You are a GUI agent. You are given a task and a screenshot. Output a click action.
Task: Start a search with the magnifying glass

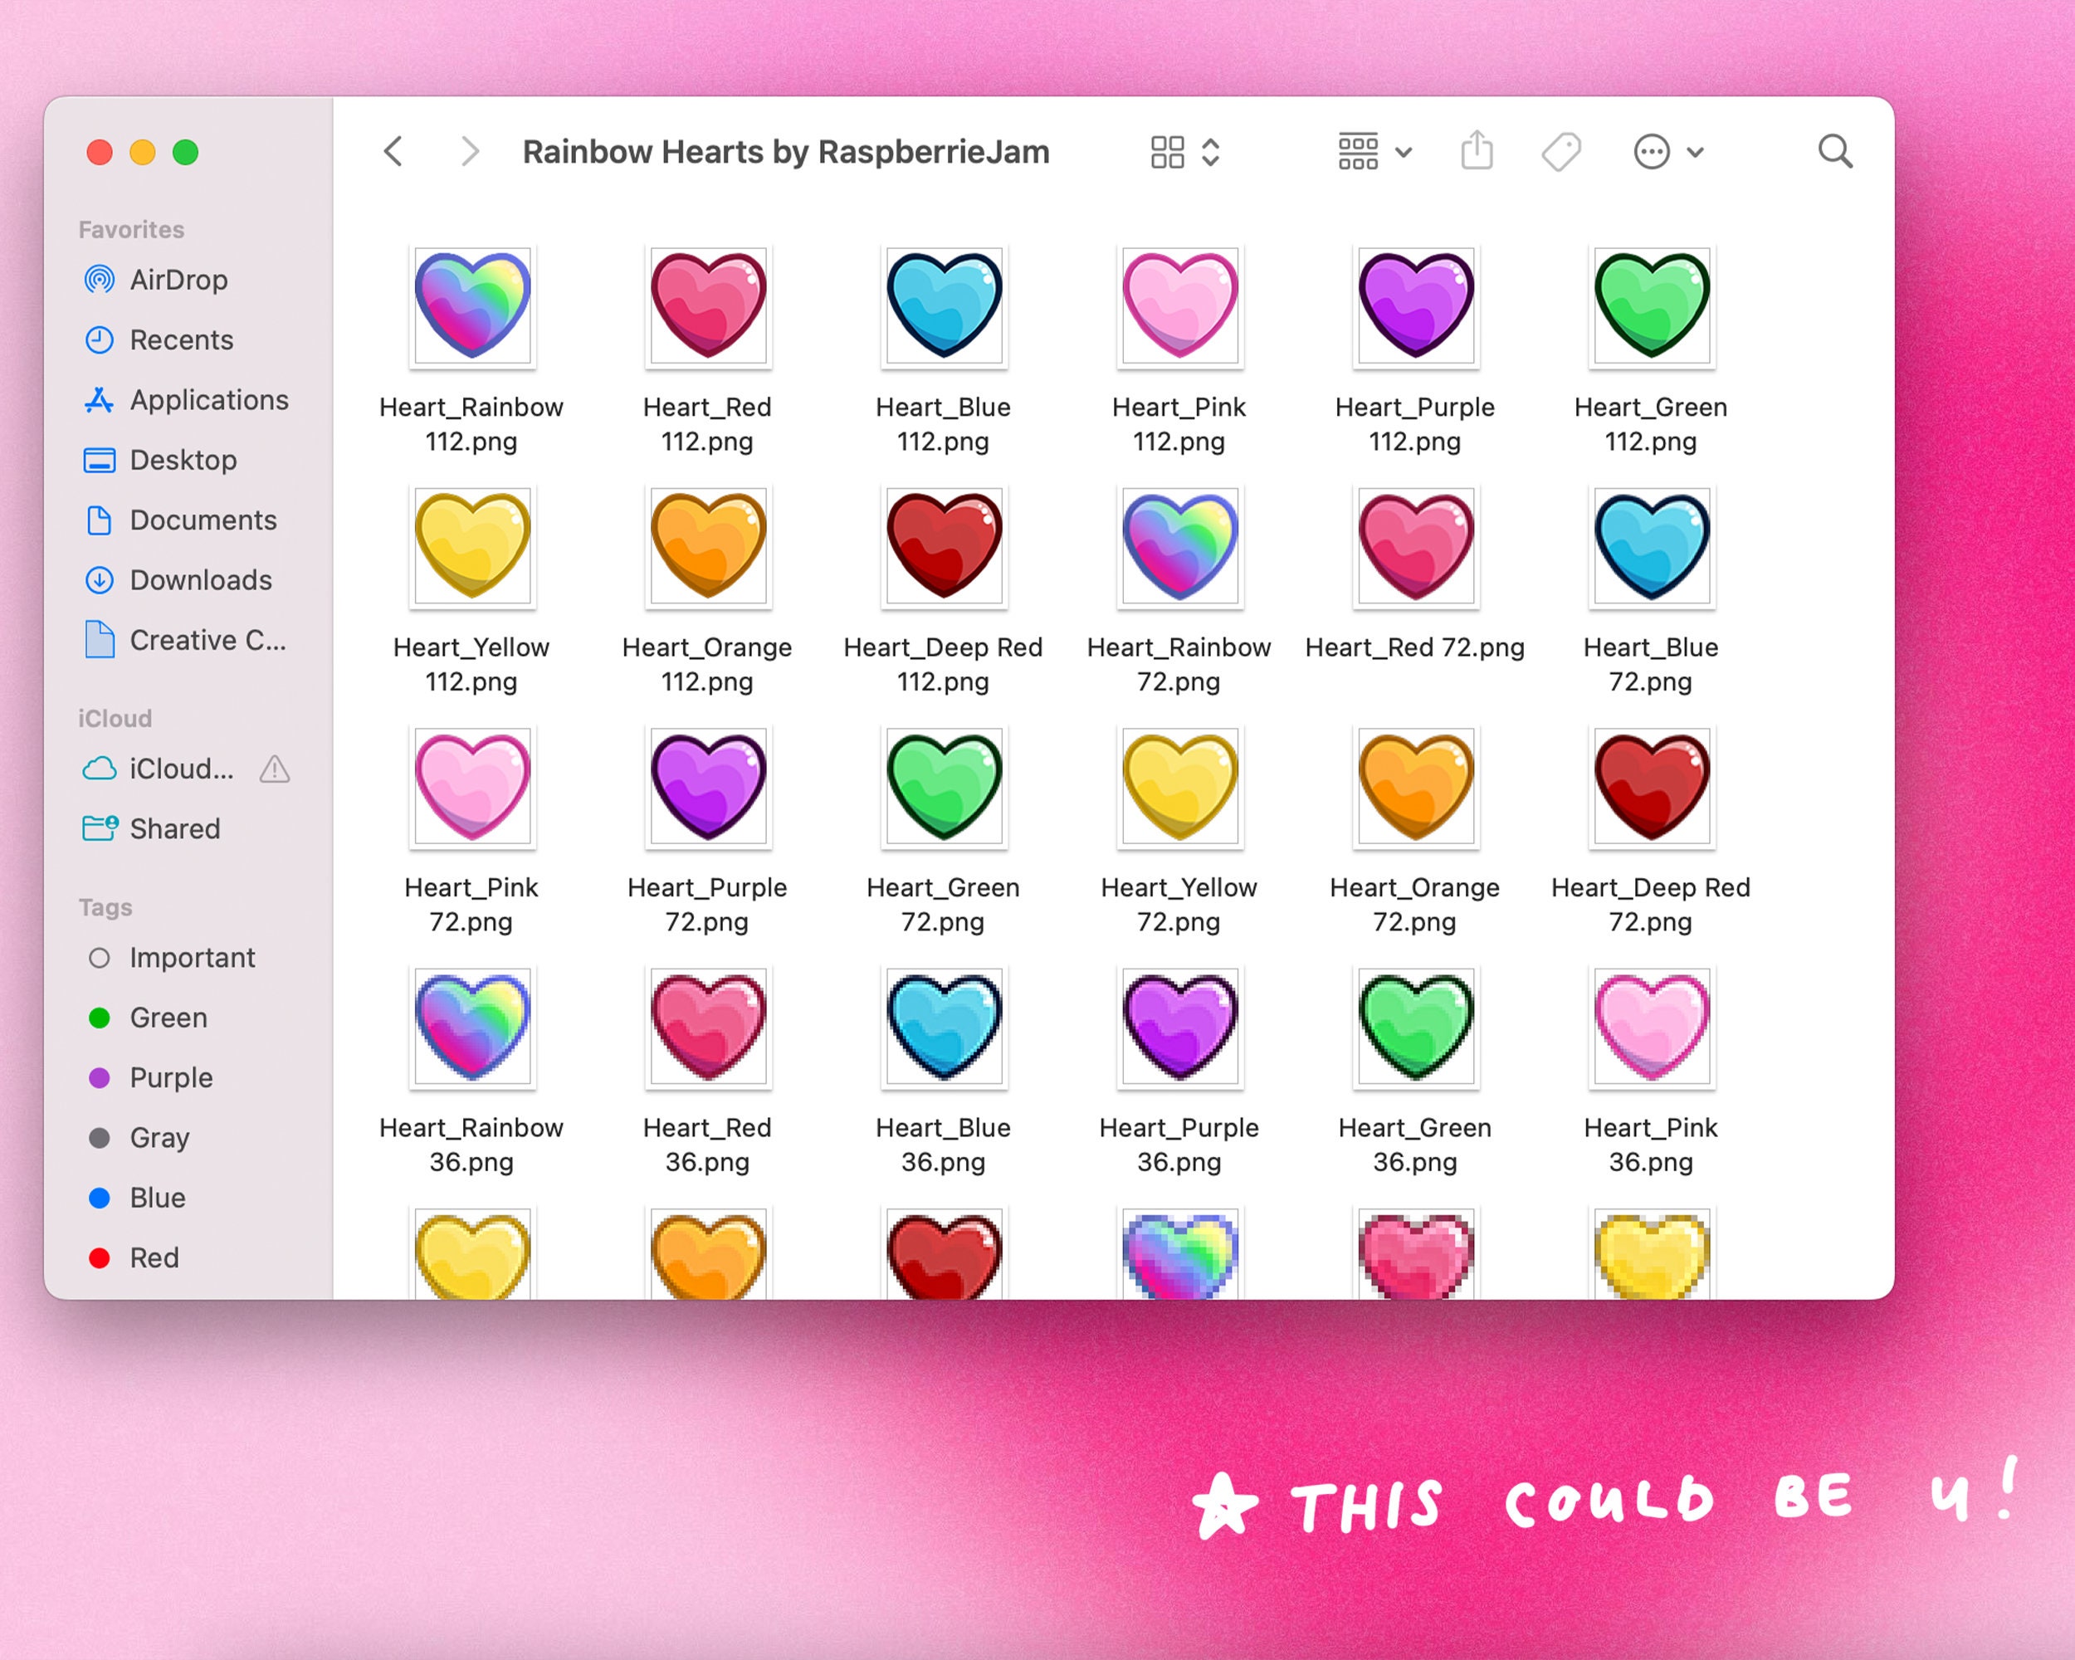click(1834, 151)
